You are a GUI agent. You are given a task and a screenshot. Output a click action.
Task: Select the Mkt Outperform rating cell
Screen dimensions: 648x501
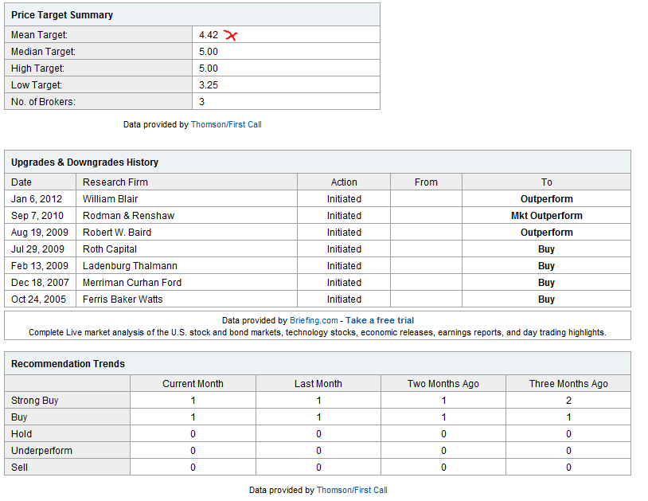click(x=546, y=216)
